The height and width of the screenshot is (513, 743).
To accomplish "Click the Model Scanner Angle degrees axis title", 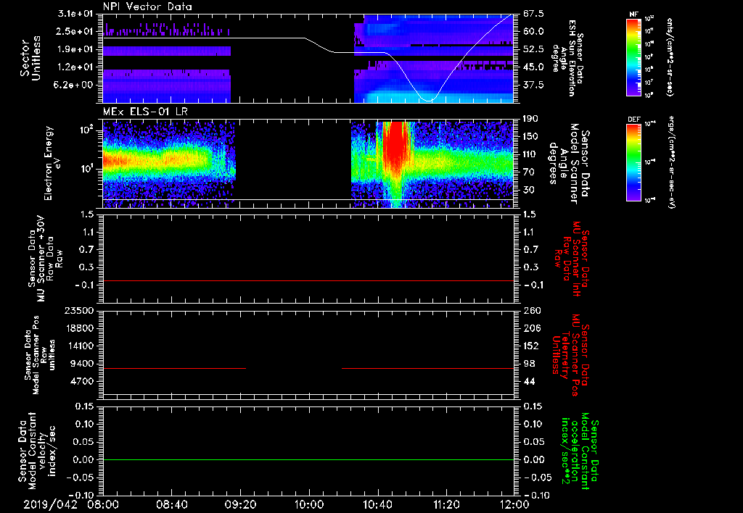I will (x=569, y=164).
